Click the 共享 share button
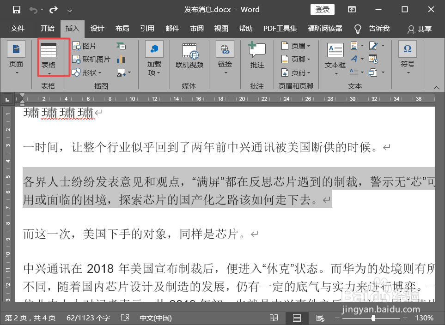The width and height of the screenshot is (445, 325). point(420,29)
